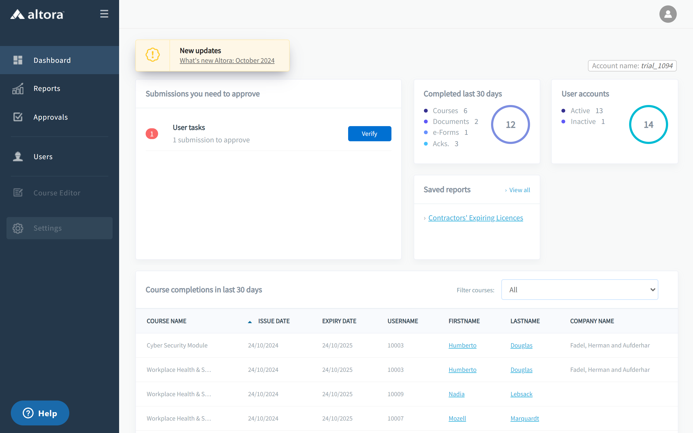
Task: Click the Dashboard grid icon
Action: [18, 60]
